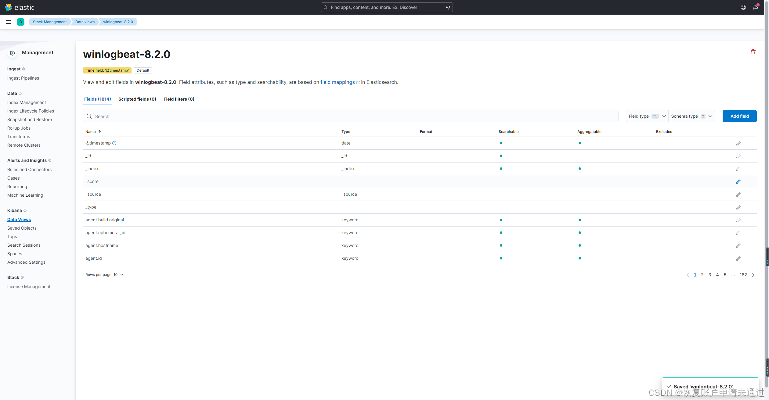Go to next page arrow in pagination

coord(753,275)
